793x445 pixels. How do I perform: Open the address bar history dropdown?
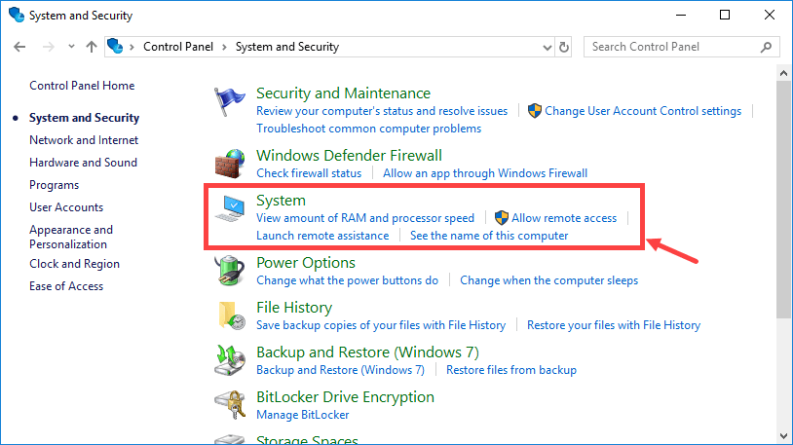[544, 47]
